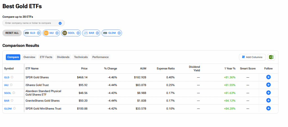The image size is (288, 127).
Task: Export table via Excel icon
Action: coord(271,57)
